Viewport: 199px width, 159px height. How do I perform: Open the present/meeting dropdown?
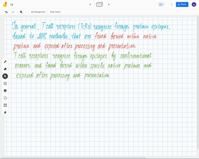[161, 5]
